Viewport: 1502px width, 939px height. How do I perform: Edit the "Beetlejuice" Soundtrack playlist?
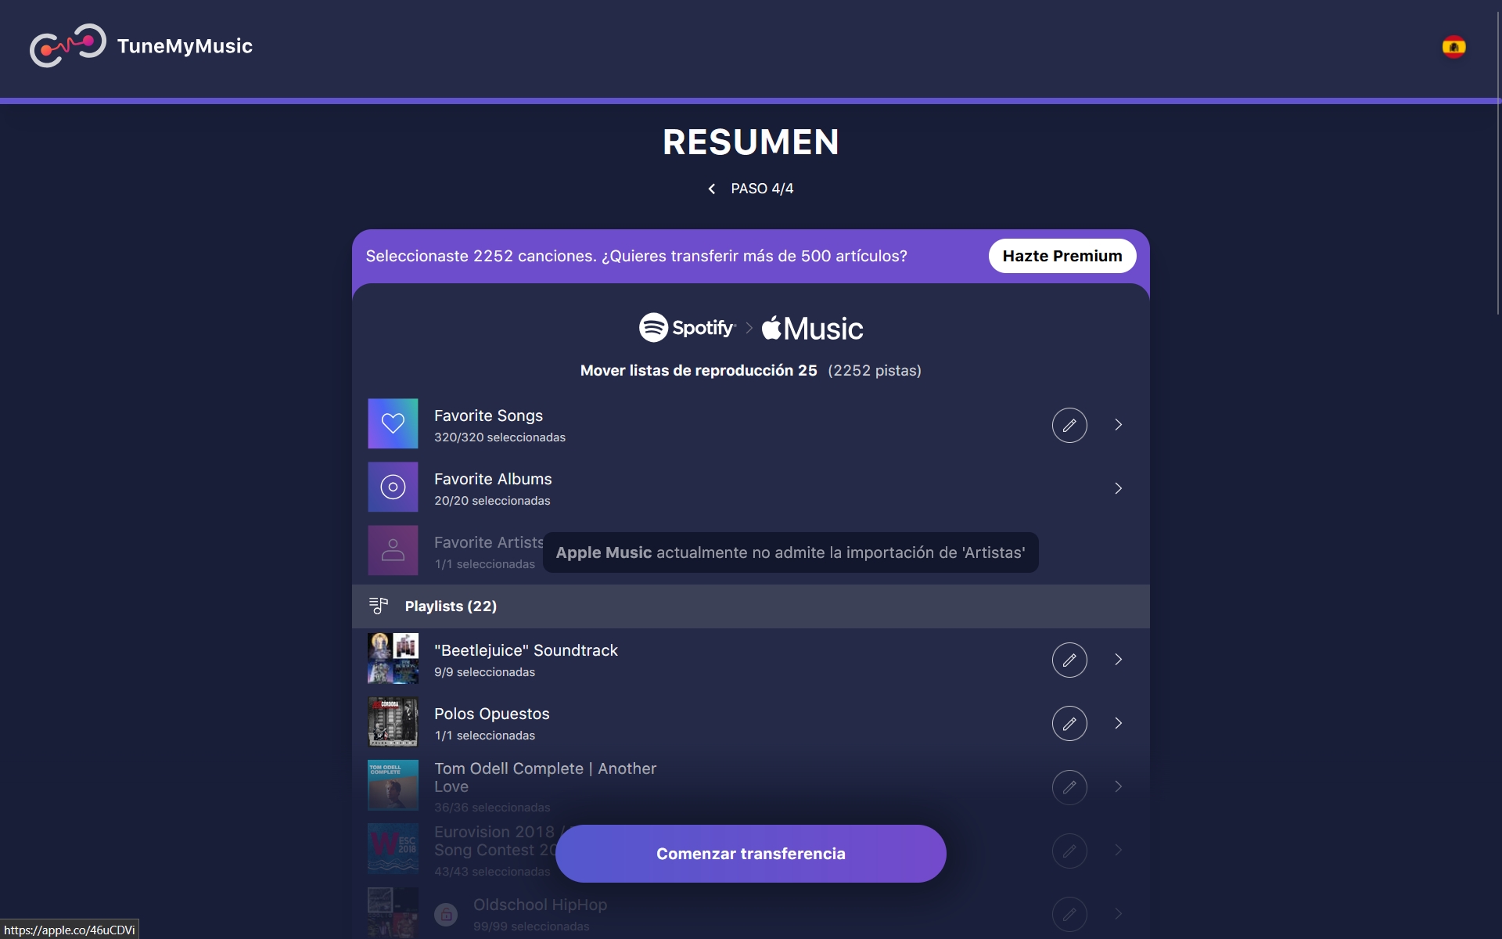point(1069,660)
